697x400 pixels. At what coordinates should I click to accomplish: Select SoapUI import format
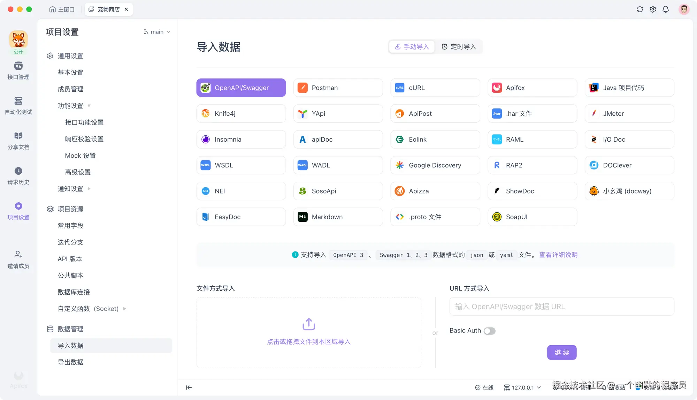point(532,217)
